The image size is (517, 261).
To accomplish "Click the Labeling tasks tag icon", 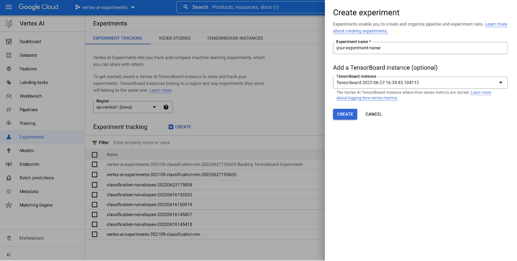I will point(9,82).
